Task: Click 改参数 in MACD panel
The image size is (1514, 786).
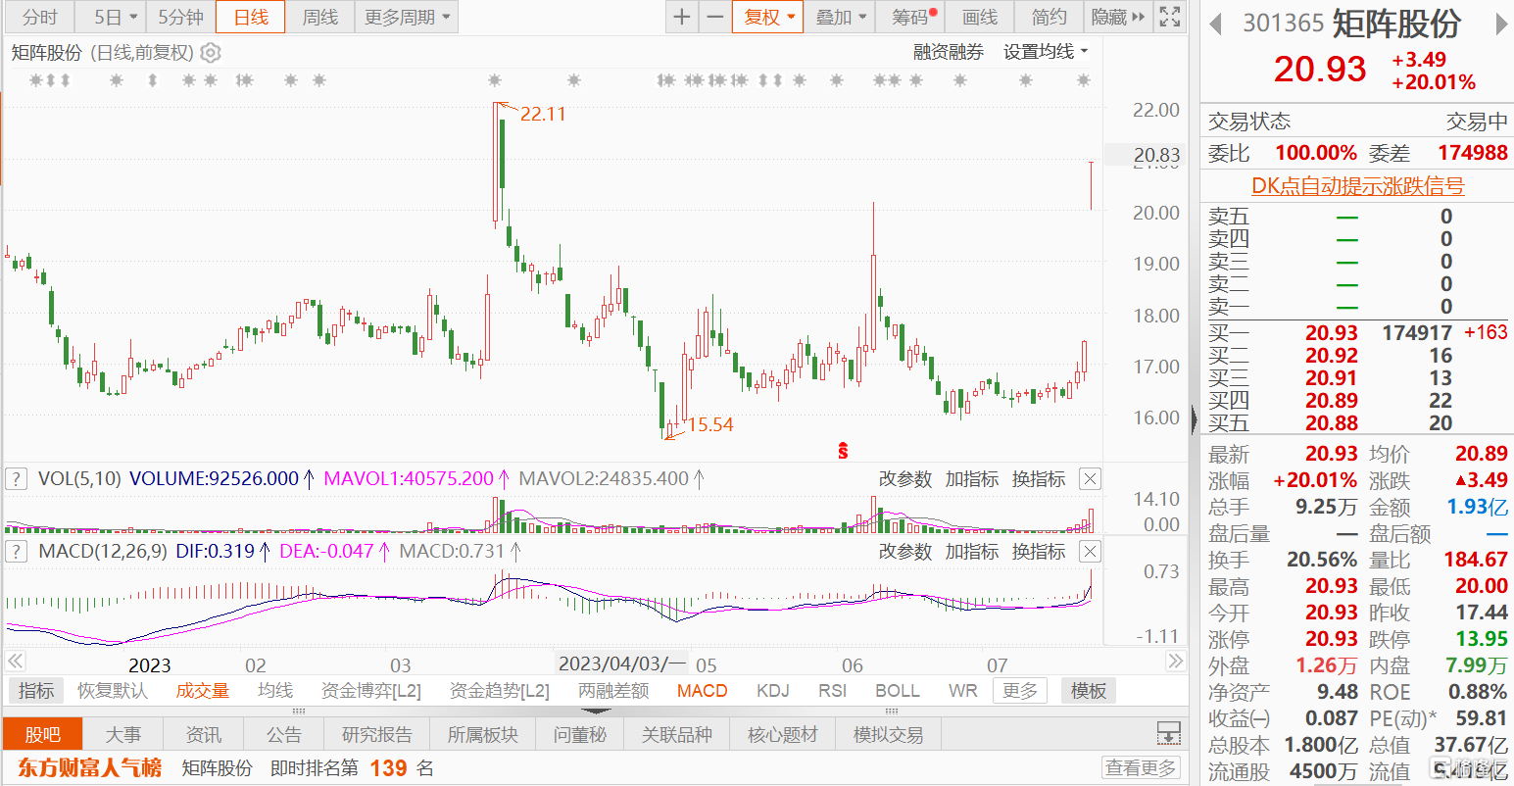Action: click(904, 552)
